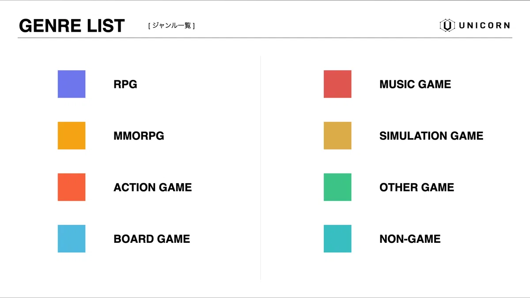The width and height of the screenshot is (530, 298).
Task: Click the ACTION GAME coral swatch
Action: pos(72,187)
